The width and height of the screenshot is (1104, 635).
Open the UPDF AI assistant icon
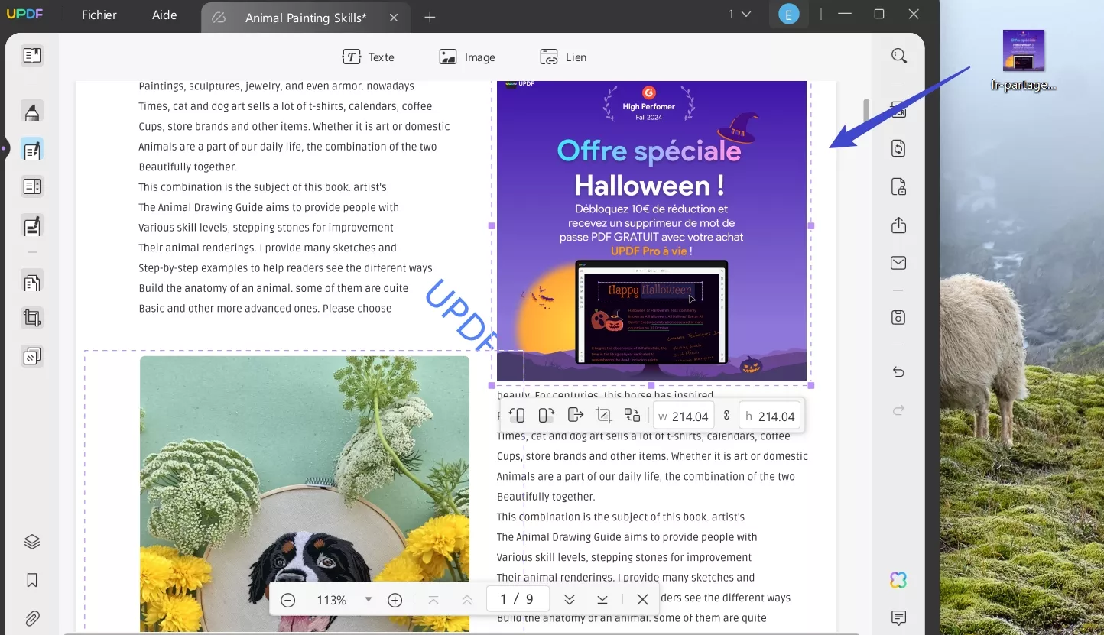click(x=898, y=580)
